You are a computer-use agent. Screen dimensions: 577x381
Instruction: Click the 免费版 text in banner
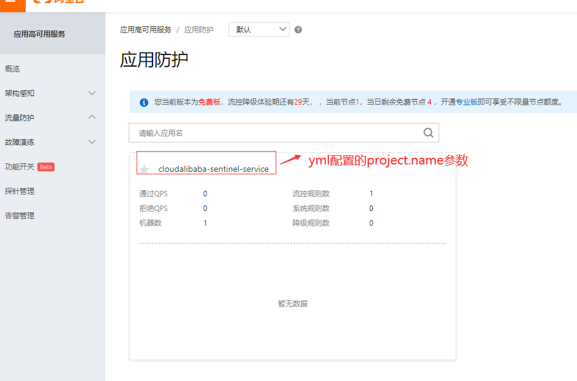[209, 102]
